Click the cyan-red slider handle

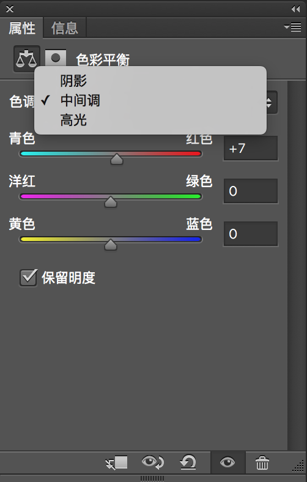coord(117,159)
